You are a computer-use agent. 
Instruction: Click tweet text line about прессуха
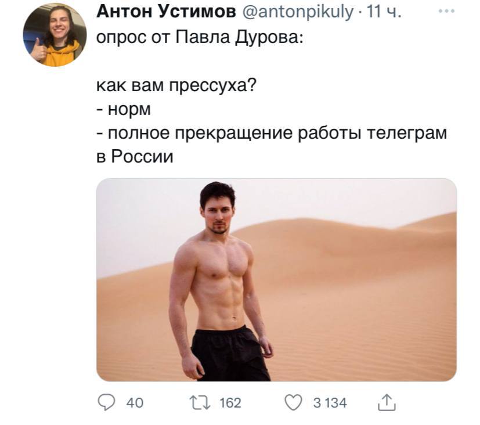176,85
